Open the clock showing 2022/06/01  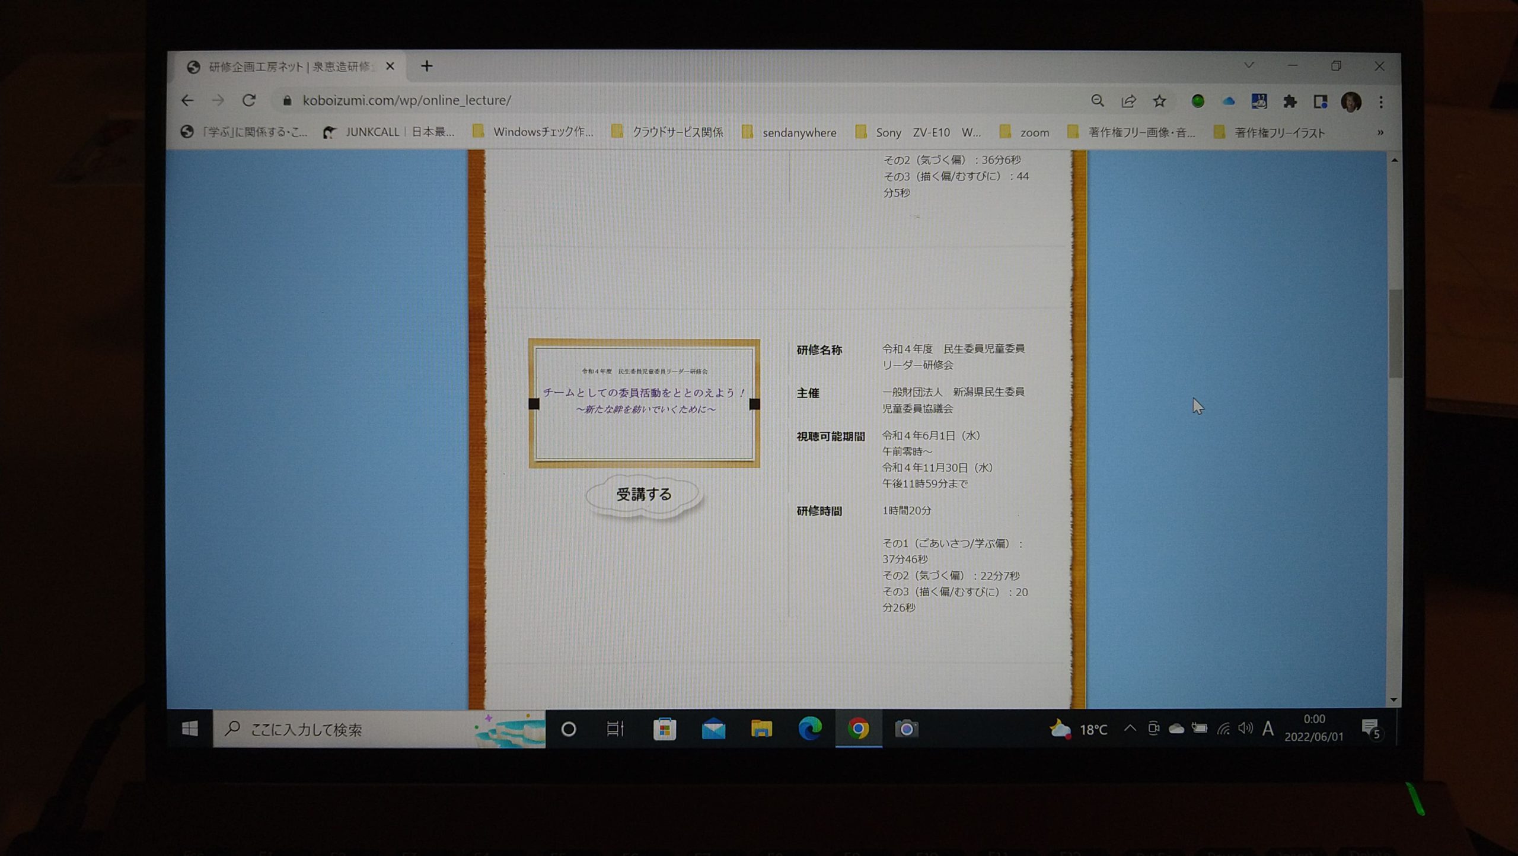coord(1314,728)
